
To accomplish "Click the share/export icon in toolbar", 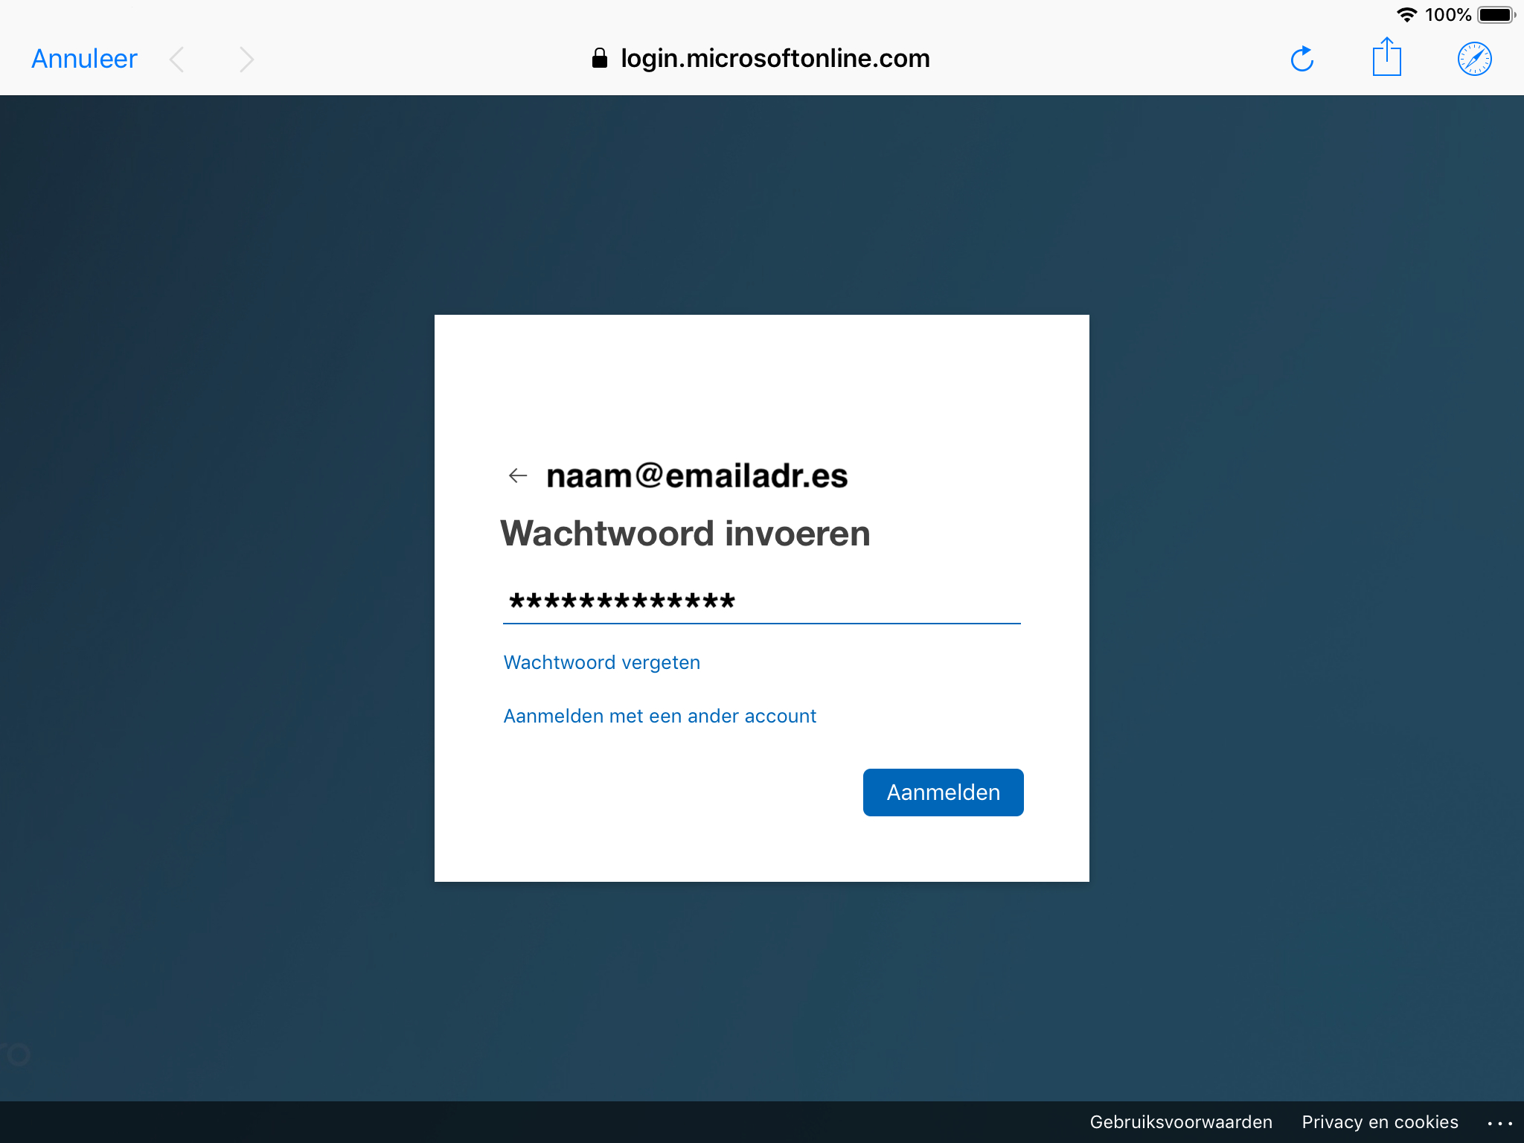I will pyautogui.click(x=1386, y=57).
